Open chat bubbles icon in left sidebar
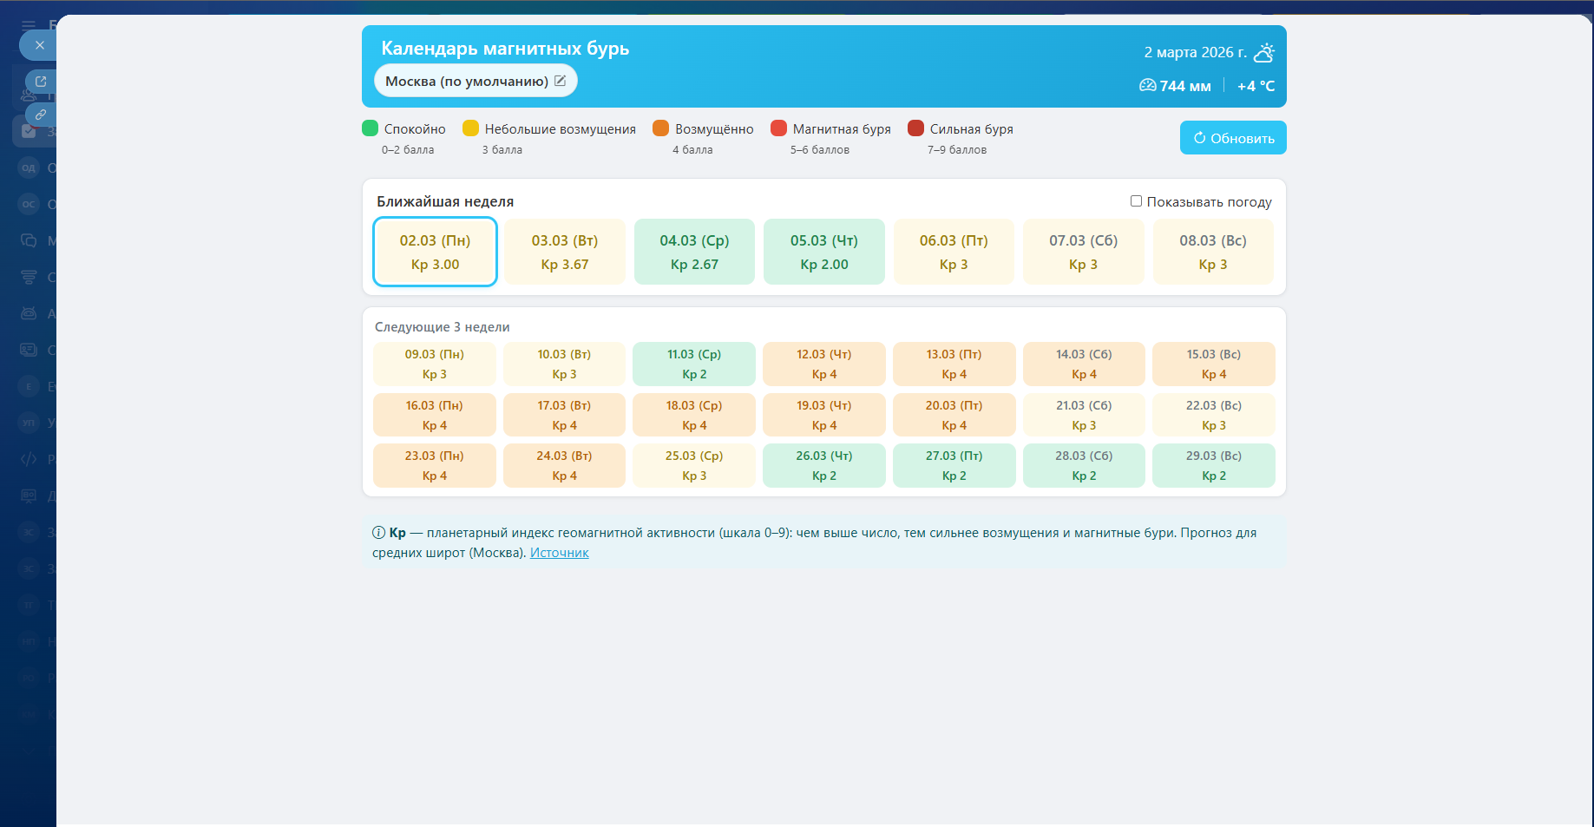The width and height of the screenshot is (1594, 827). point(29,240)
